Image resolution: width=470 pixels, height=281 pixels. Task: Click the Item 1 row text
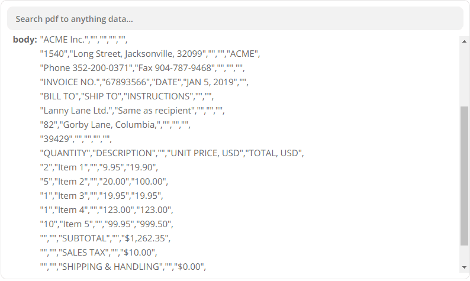point(99,167)
